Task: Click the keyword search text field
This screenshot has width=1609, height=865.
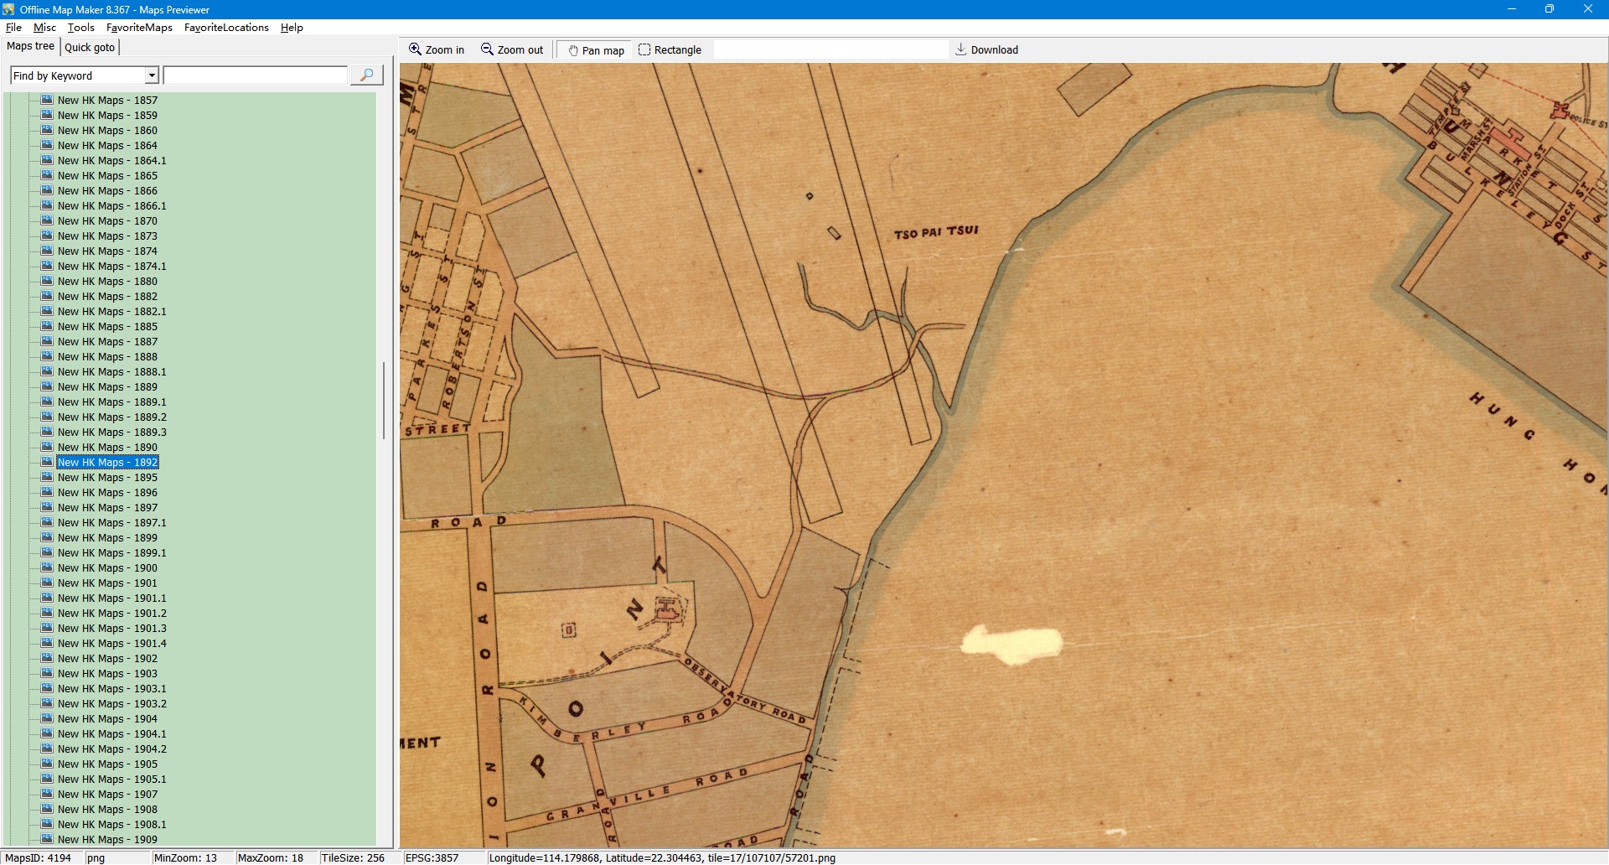Action: (x=256, y=75)
